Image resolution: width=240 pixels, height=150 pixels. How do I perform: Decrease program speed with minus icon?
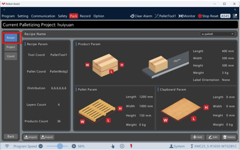(41, 146)
